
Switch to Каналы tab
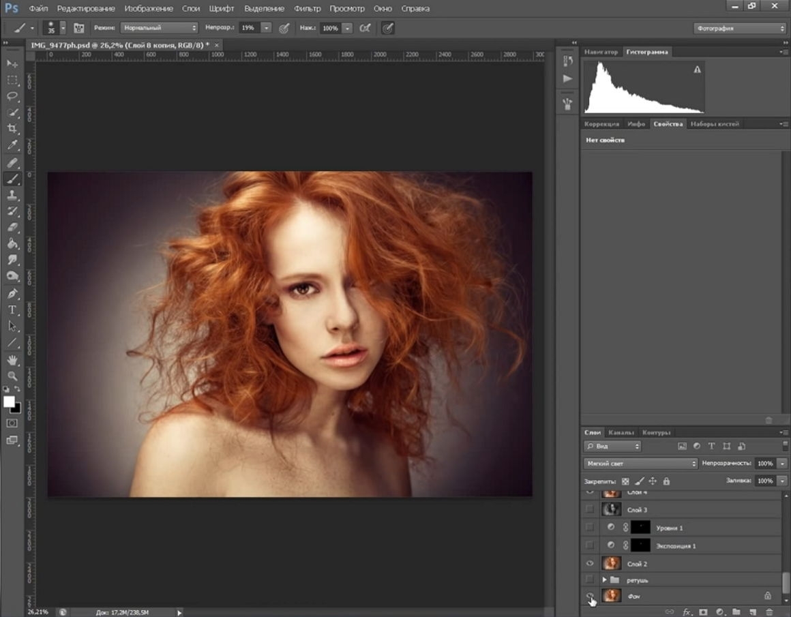click(621, 432)
